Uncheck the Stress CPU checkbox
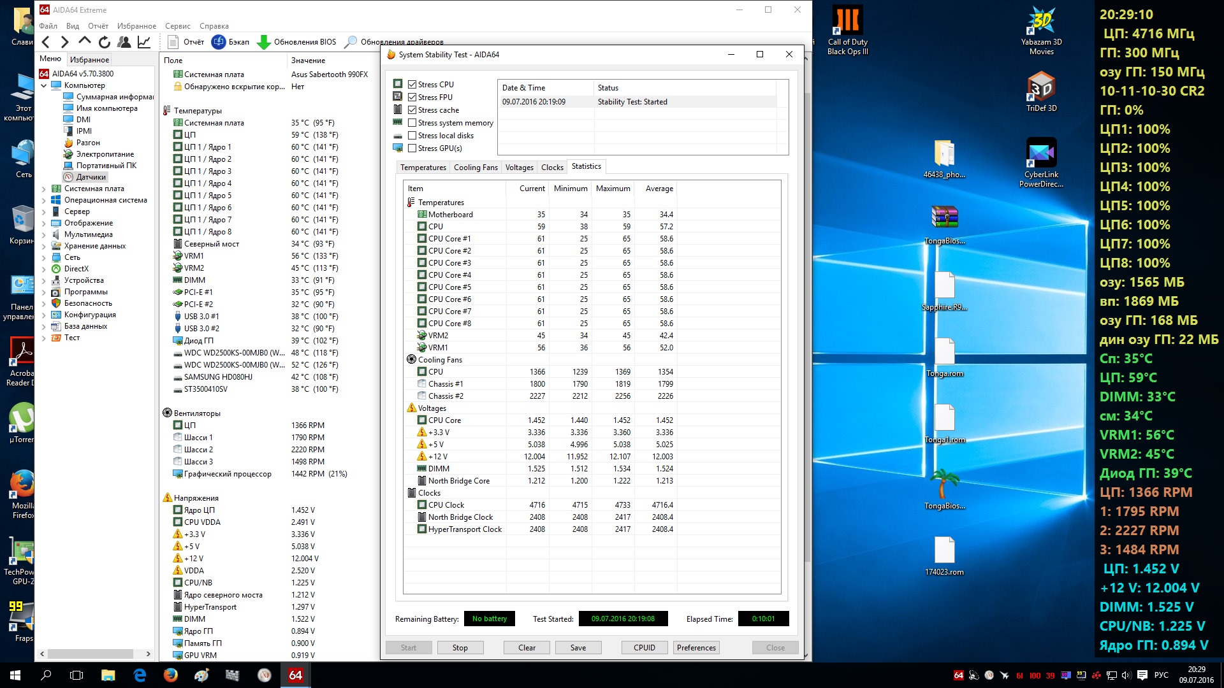 click(412, 85)
